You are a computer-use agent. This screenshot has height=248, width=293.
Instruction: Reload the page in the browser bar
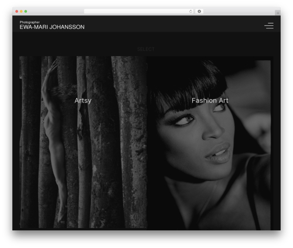[190, 12]
